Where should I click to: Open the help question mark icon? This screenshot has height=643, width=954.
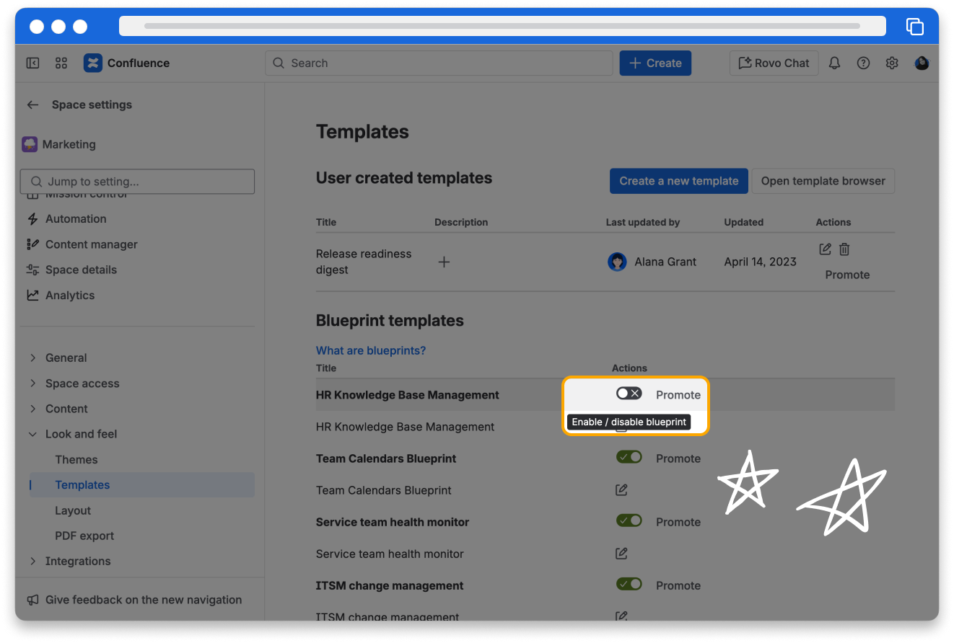click(x=863, y=63)
